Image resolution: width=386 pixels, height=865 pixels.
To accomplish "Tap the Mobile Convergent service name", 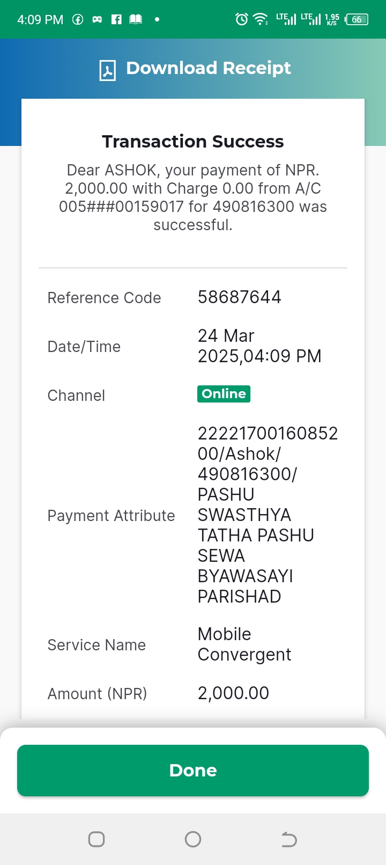I will tap(244, 644).
